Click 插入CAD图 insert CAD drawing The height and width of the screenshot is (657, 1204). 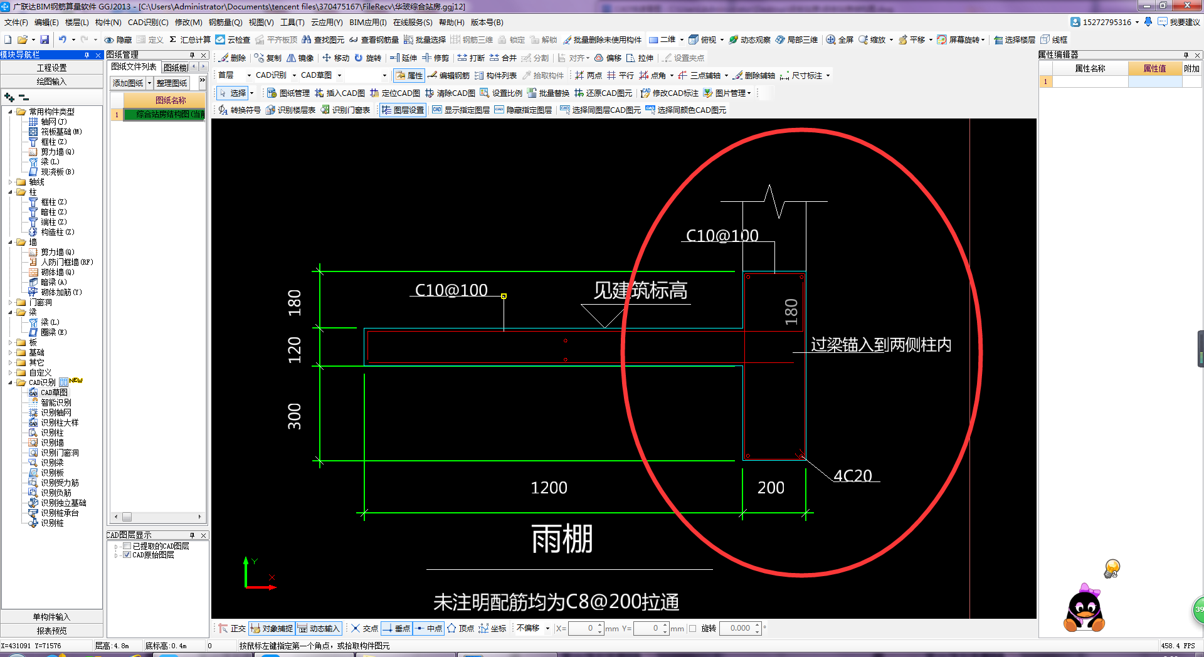[339, 93]
